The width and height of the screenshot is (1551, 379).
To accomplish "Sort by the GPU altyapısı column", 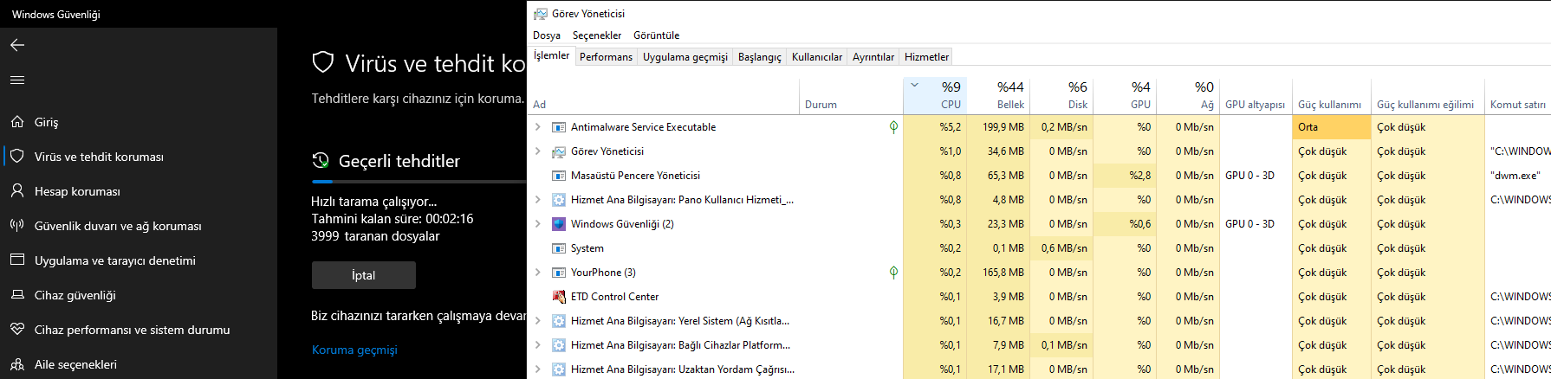I will click(1256, 95).
